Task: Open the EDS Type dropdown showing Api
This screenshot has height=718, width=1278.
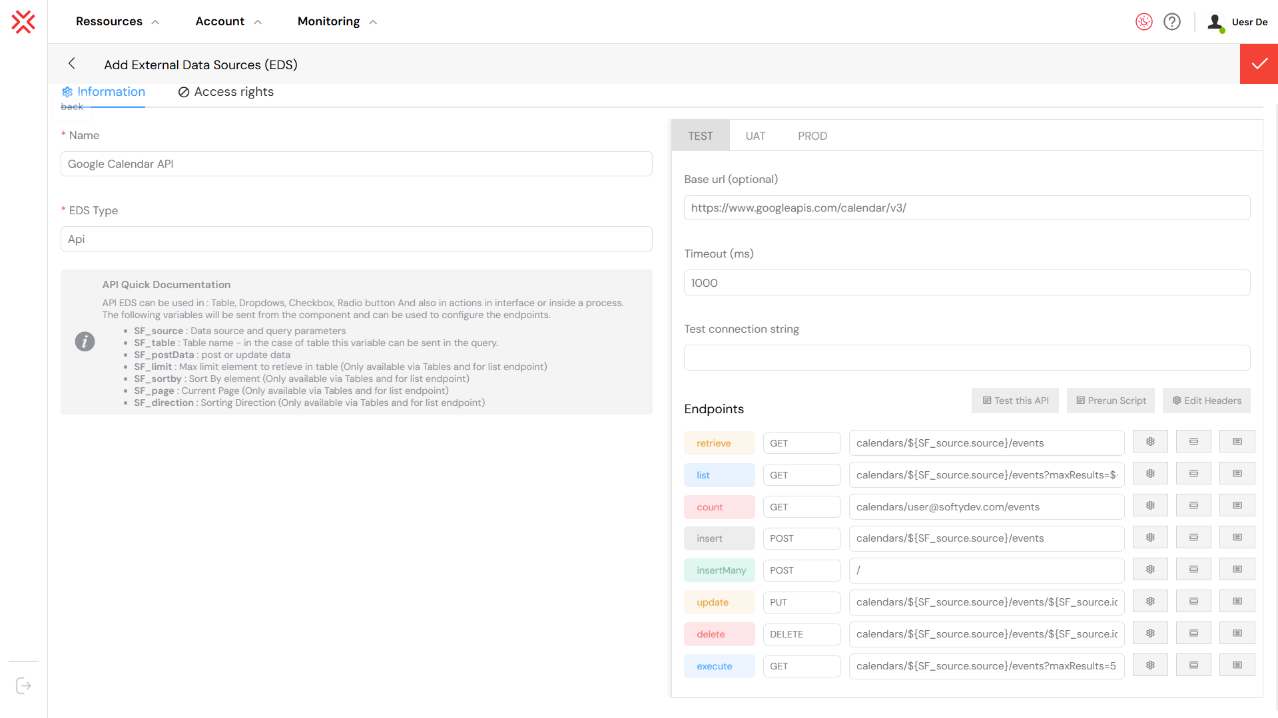Action: coord(356,239)
